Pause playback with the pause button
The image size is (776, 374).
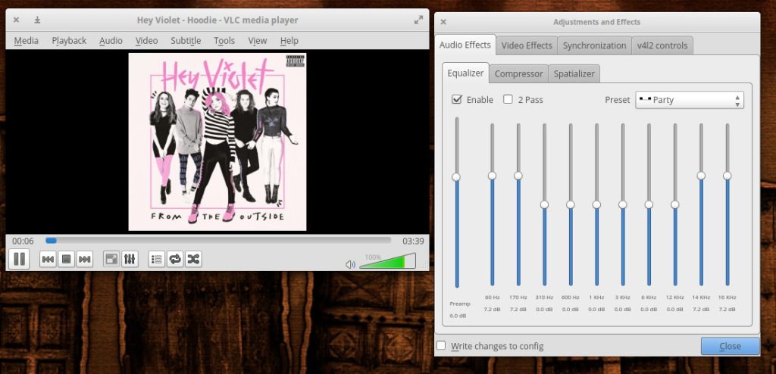(19, 259)
